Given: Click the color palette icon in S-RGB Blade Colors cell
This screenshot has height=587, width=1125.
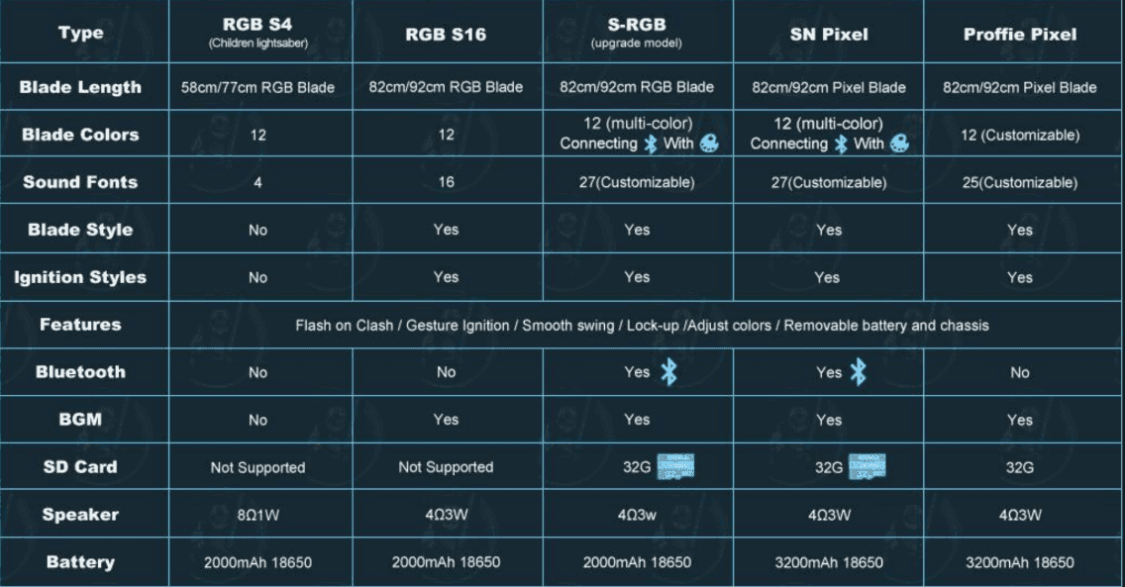Looking at the screenshot, I should click(x=708, y=145).
